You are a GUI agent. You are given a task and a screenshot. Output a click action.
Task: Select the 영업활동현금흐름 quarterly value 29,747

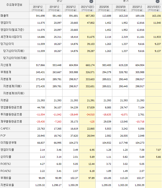(x=124, y=108)
